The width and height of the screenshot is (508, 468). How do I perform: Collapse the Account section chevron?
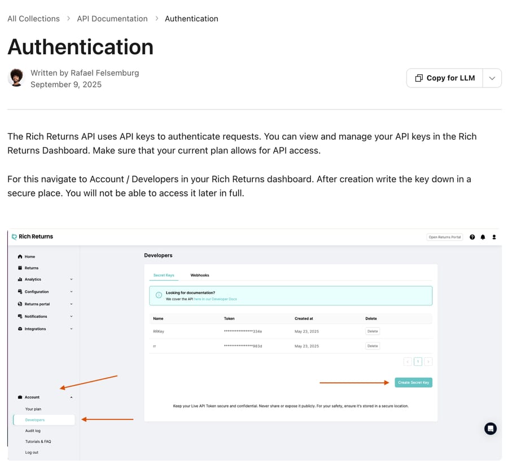coord(71,397)
